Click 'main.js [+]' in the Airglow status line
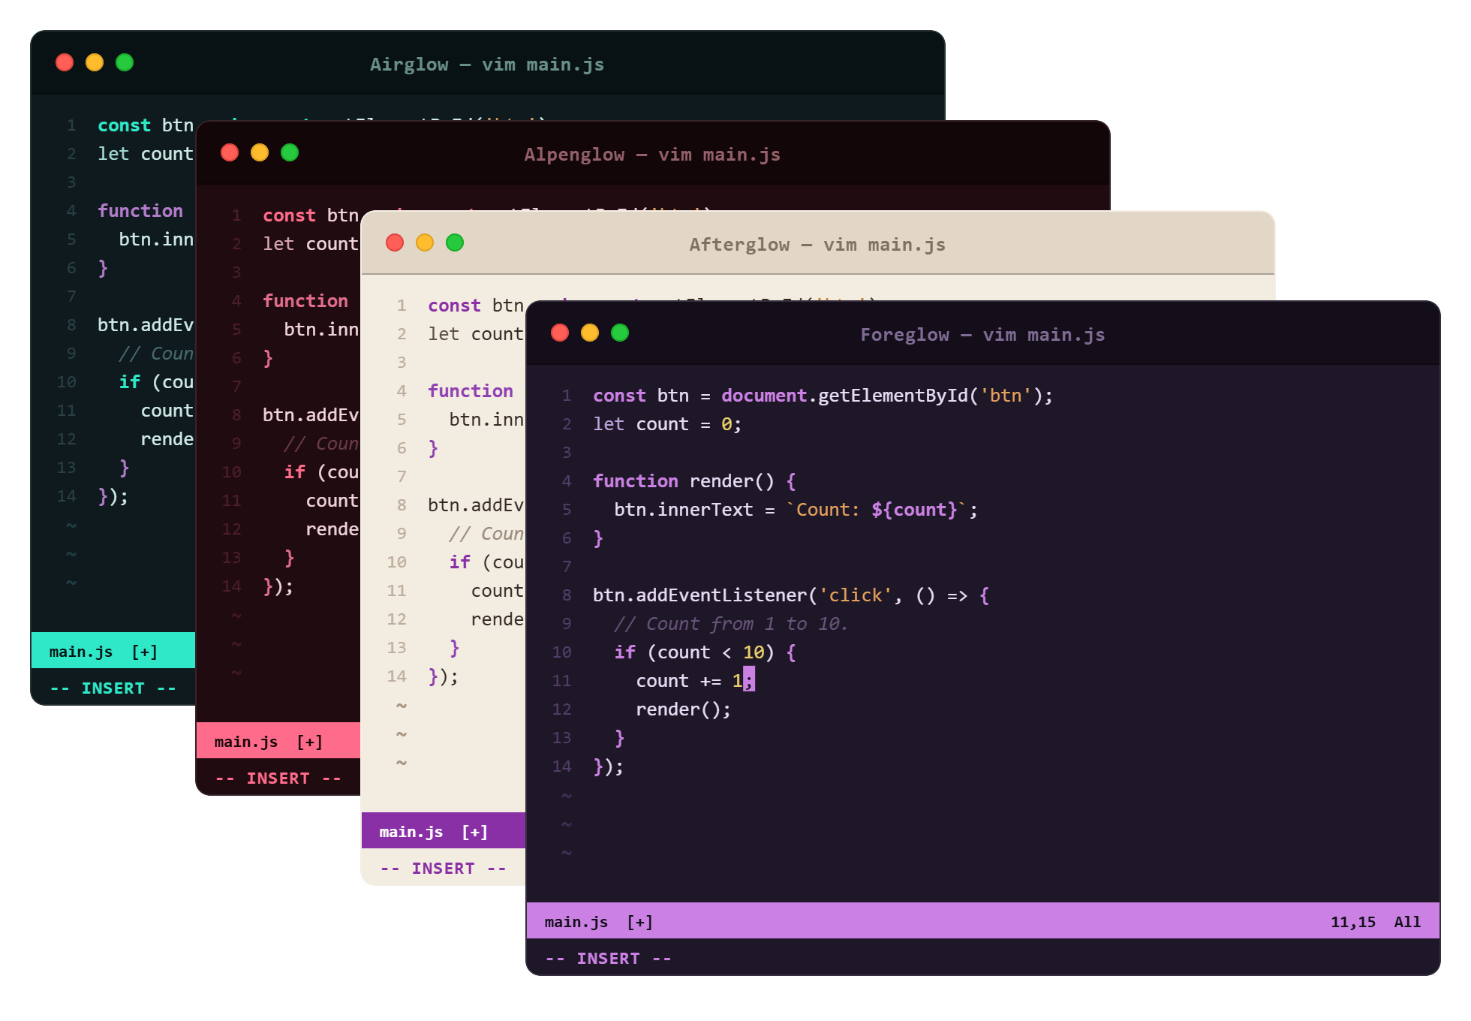 [104, 652]
